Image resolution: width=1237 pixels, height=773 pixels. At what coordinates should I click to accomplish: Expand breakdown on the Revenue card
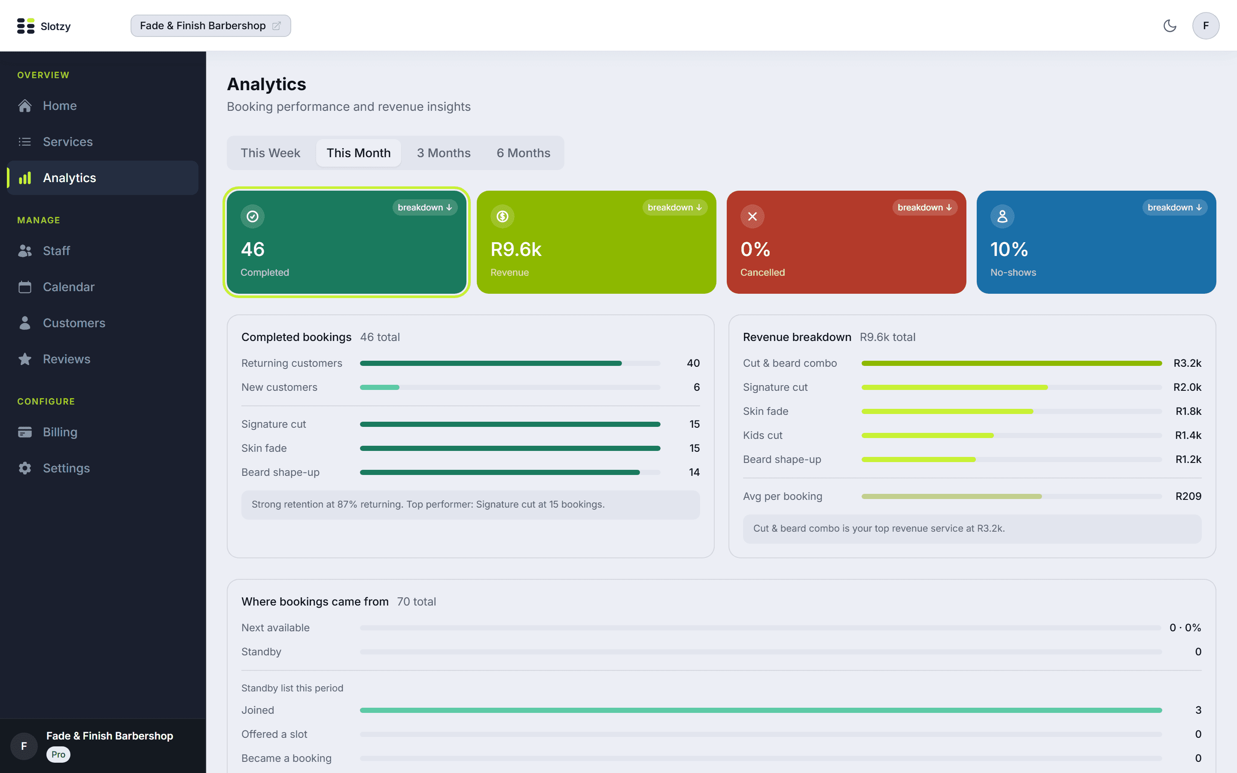(x=675, y=207)
